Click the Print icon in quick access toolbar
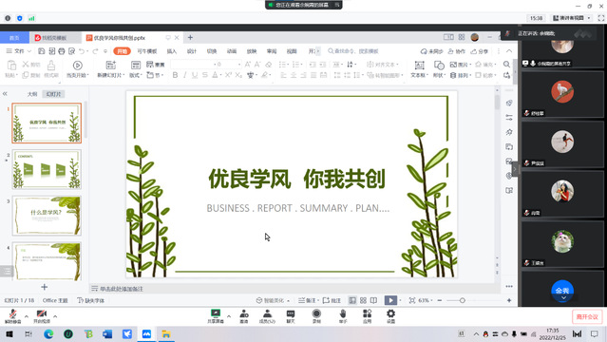 point(62,51)
